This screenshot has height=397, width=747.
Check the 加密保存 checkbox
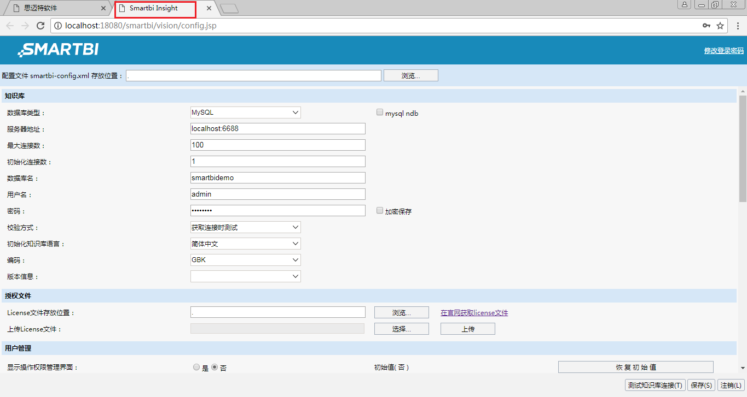coord(380,210)
